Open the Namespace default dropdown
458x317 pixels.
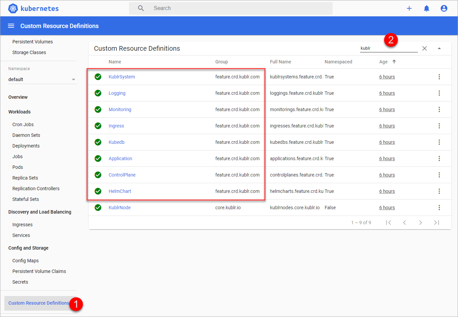pos(42,79)
